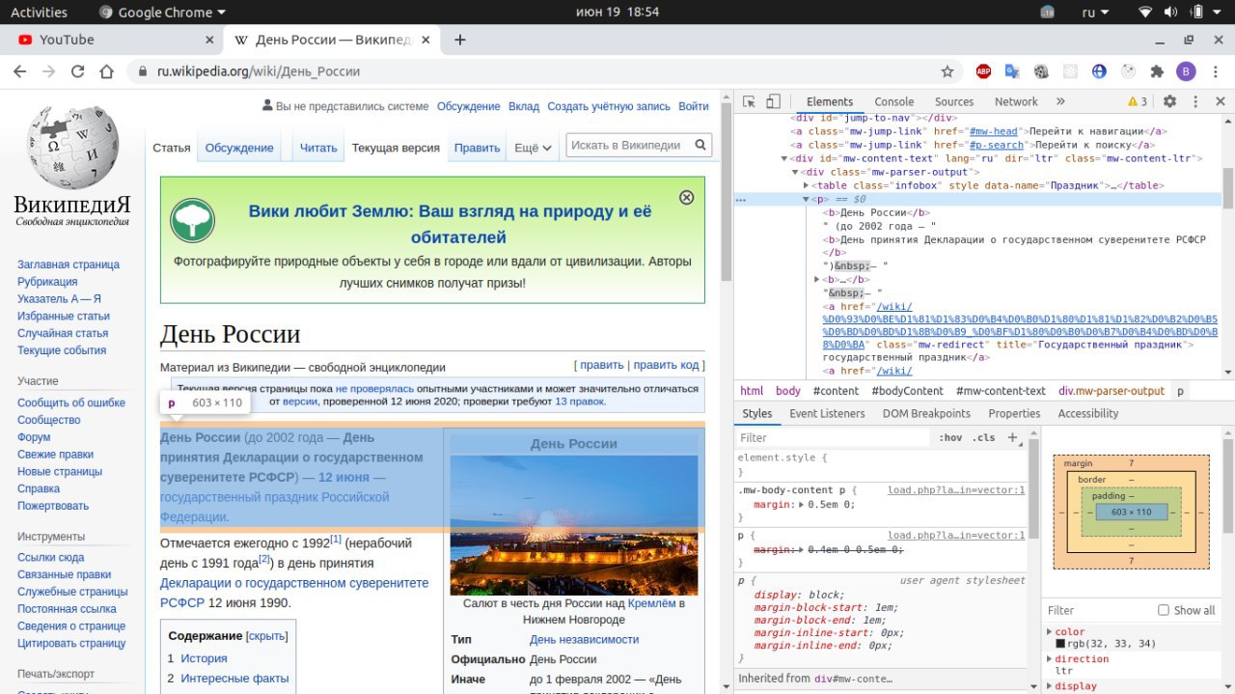This screenshot has height=694, width=1235.
Task: Open the Adblock Plus extension
Action: 983,71
